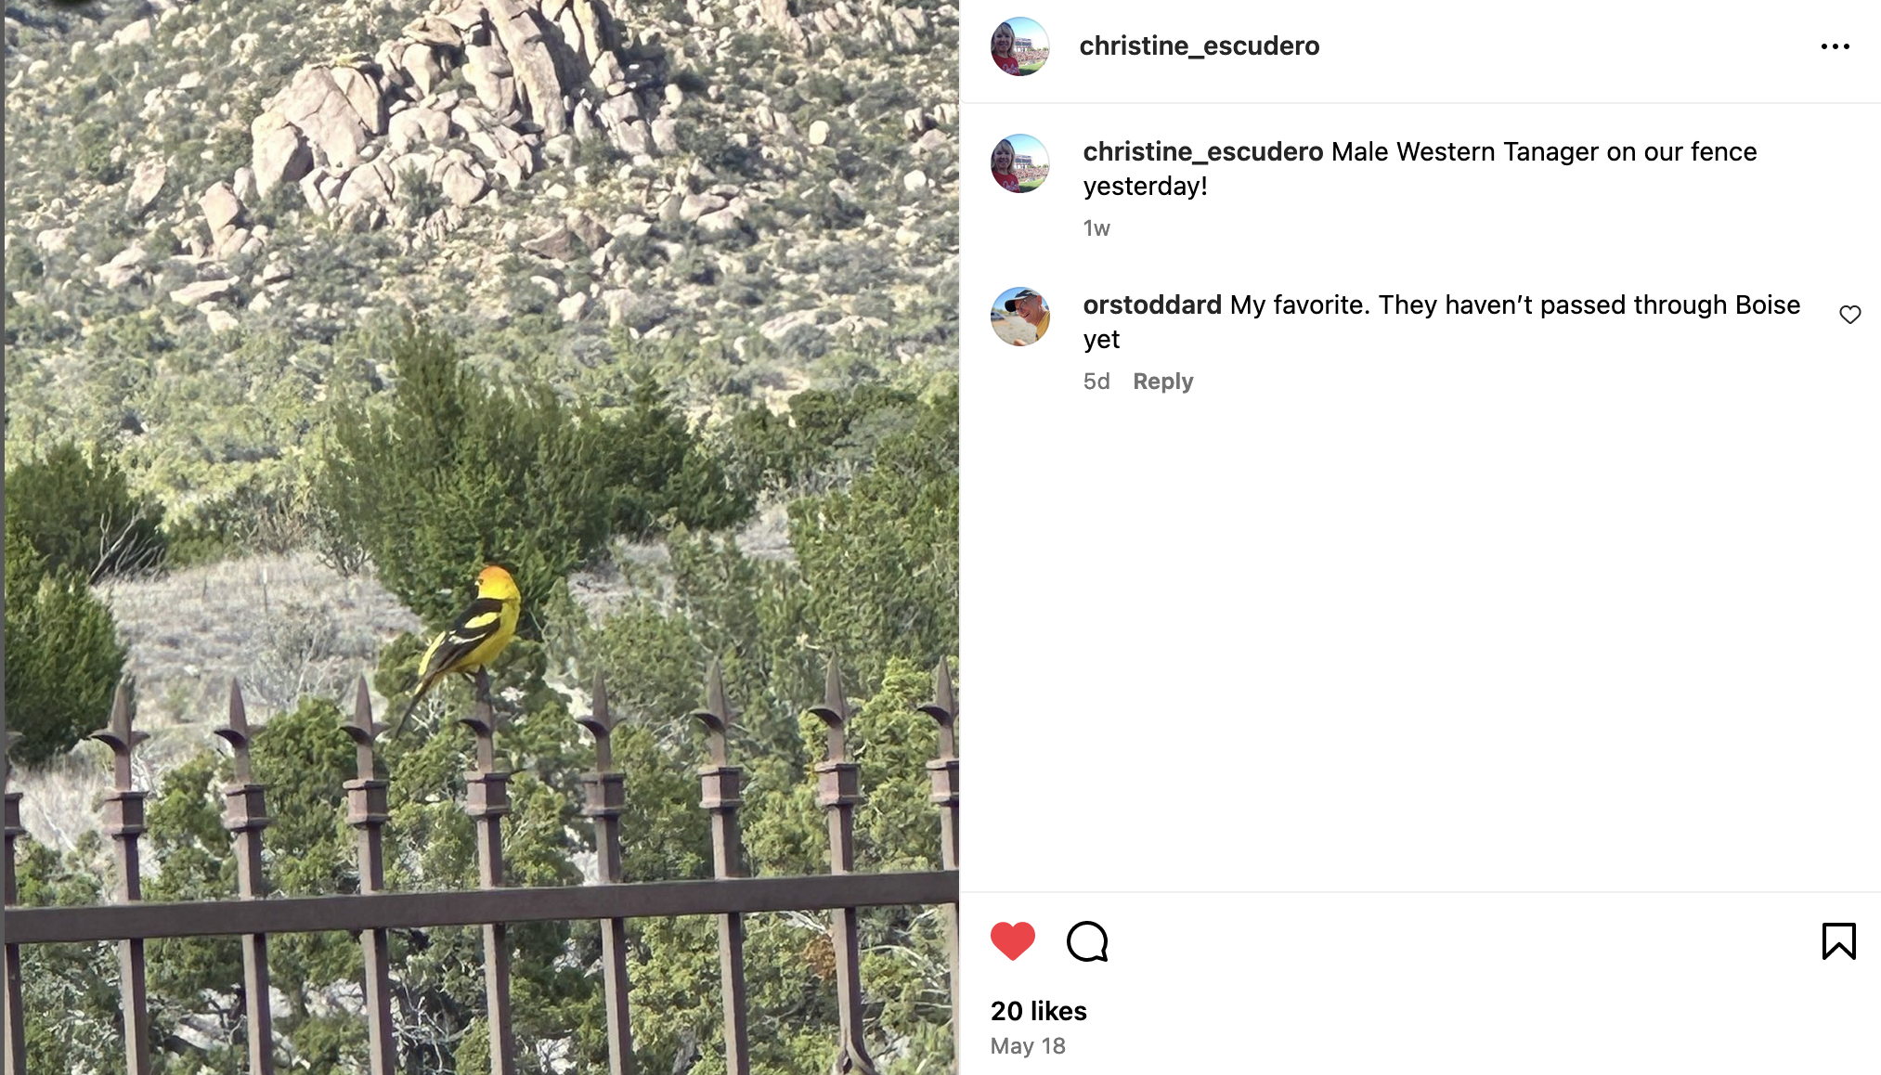The height and width of the screenshot is (1075, 1881).
Task: Click the 5d comment timestamp
Action: (x=1096, y=382)
